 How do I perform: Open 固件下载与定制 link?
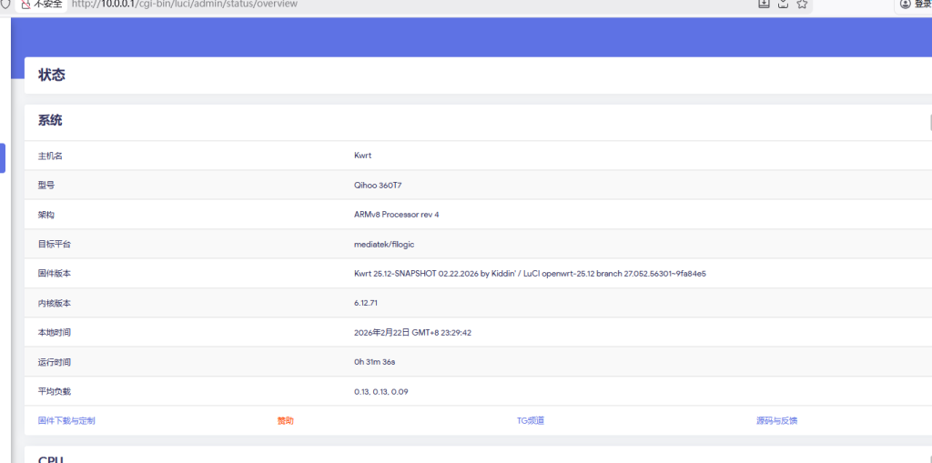click(66, 421)
